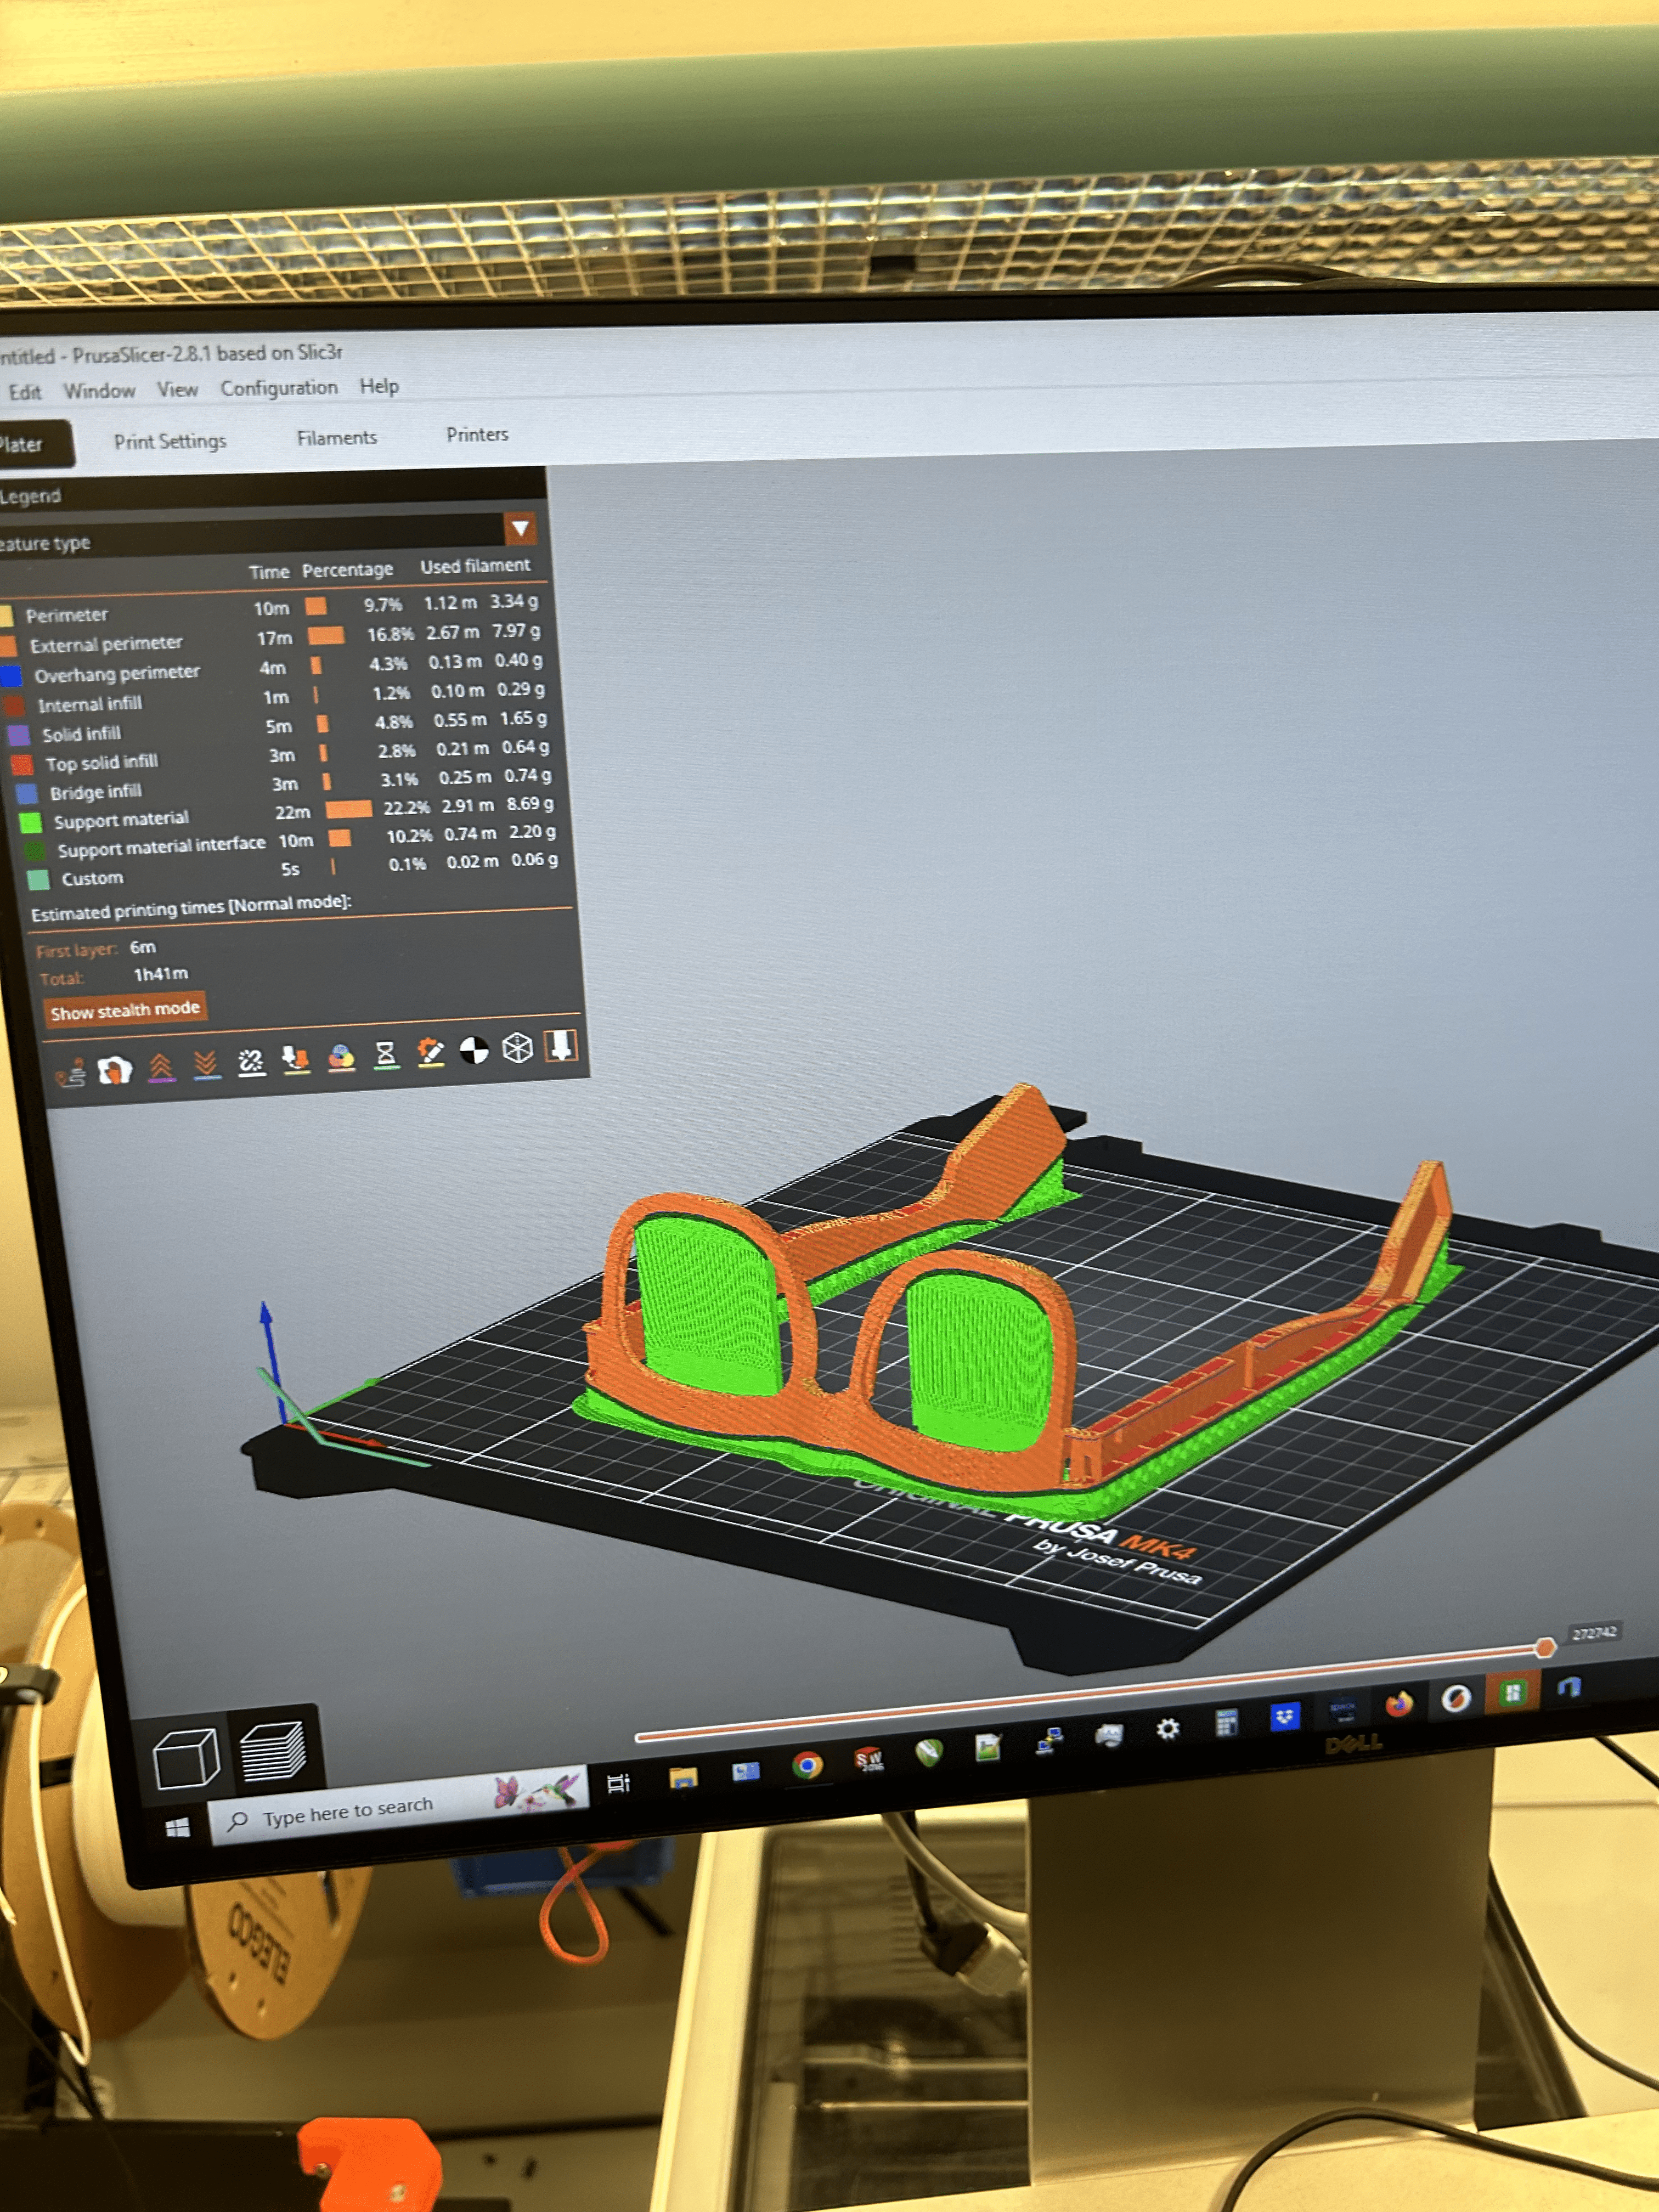Click the 7.97 g external perimeter value
This screenshot has height=2212, width=1659.
coord(515,631)
